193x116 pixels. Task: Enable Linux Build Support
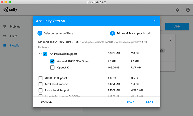coord(40,90)
